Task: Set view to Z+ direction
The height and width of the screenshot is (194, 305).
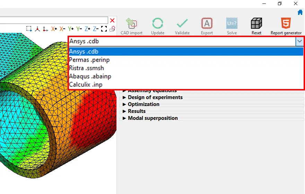Action: tap(87, 29)
